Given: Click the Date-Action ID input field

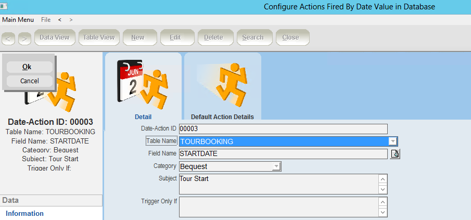Looking at the screenshot, I should [283, 129].
